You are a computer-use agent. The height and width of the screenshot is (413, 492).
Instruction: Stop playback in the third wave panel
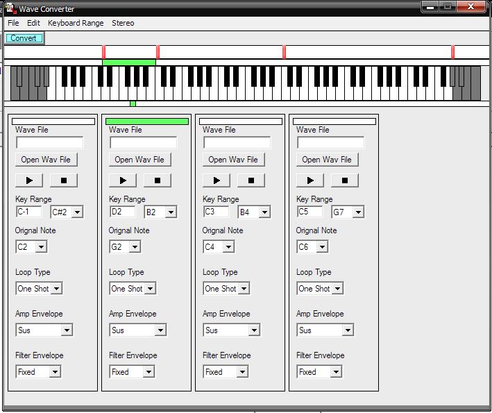(251, 180)
